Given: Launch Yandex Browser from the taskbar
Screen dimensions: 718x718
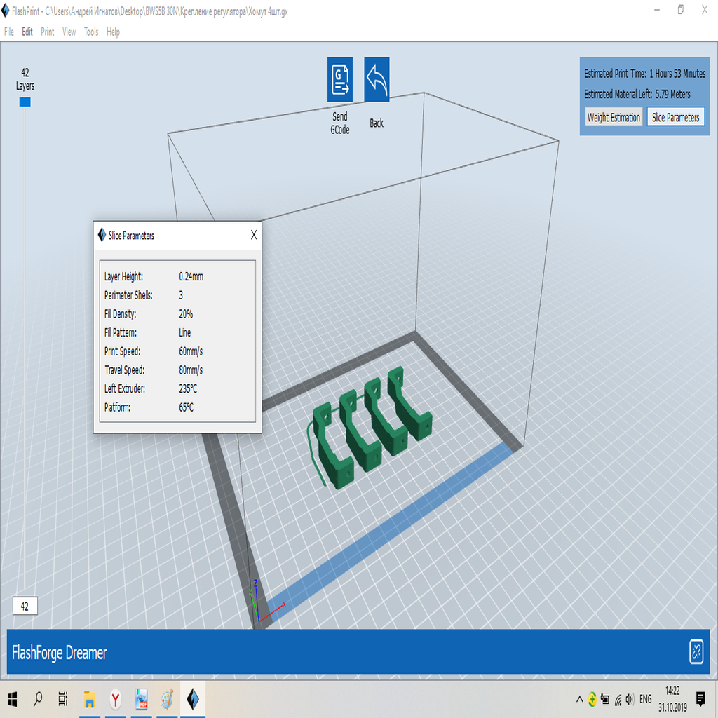Looking at the screenshot, I should (x=116, y=699).
